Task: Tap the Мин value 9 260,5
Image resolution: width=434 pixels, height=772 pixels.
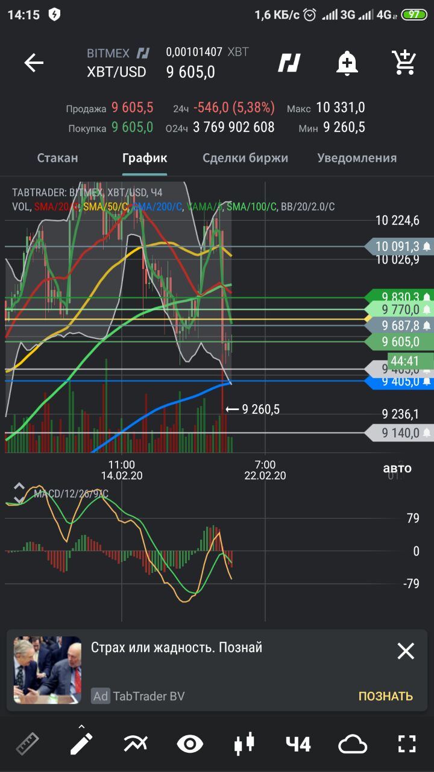Action: pos(344,127)
